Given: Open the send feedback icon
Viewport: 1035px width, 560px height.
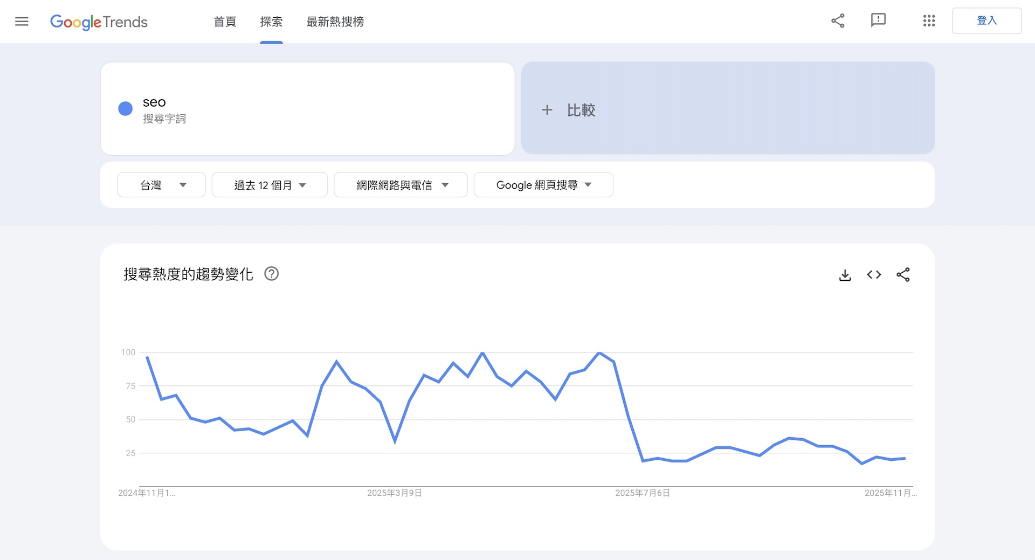Looking at the screenshot, I should pyautogui.click(x=878, y=20).
